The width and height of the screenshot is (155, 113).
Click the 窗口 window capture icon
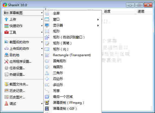point(47,19)
